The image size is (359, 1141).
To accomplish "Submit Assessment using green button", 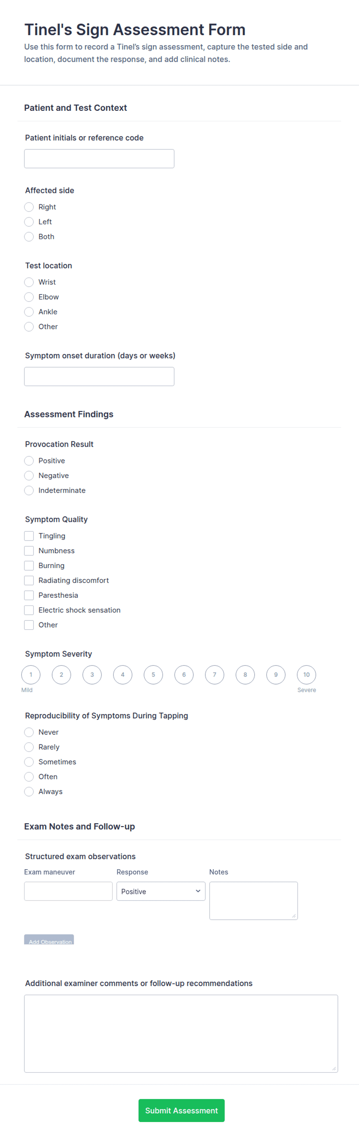I will (181, 1110).
